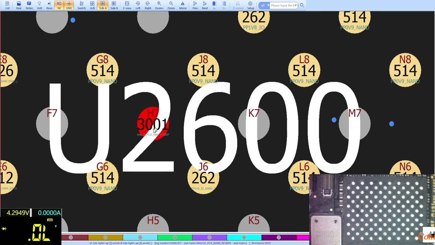Toggle the A/B split view
Viewport: 435px width, 245px height.
pos(92,5)
